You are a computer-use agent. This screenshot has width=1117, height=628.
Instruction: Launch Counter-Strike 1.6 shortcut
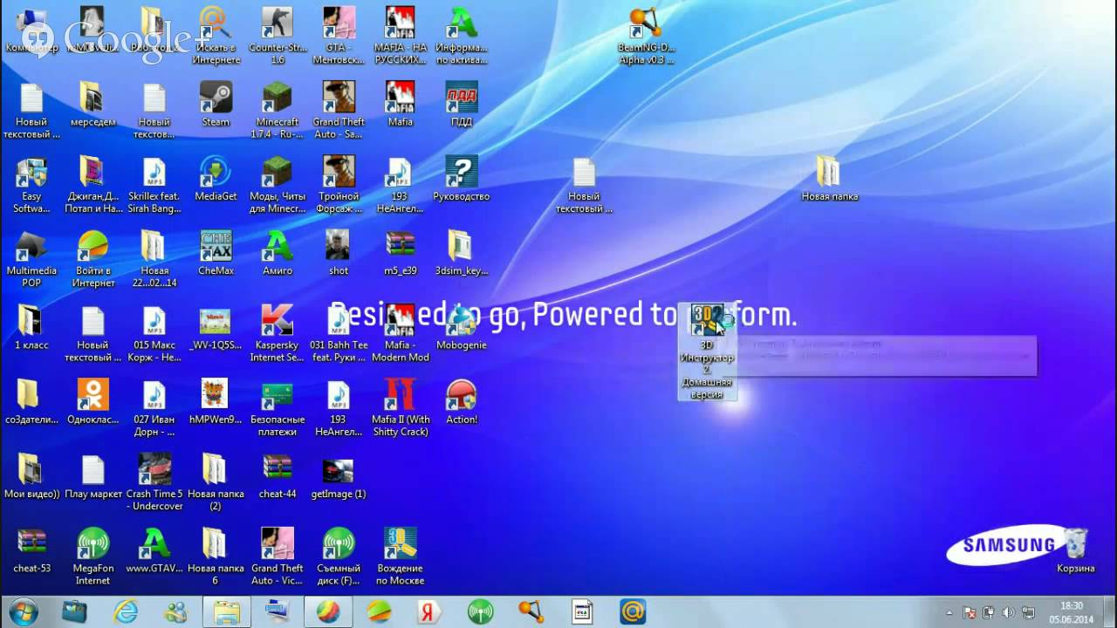point(278,36)
